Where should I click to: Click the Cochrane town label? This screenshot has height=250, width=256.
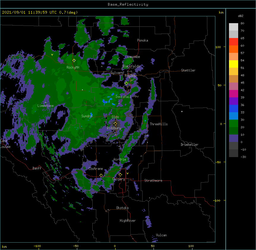96,169
